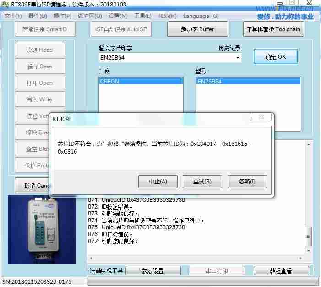Open the 工具链面板 Toolchain panel
This screenshot has width=321, height=287.
(273, 29)
